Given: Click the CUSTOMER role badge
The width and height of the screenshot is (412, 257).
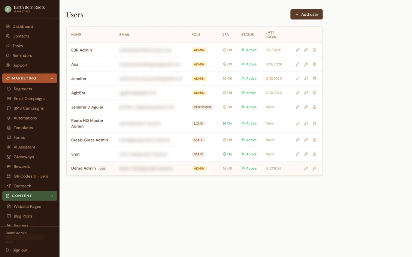Looking at the screenshot, I should coord(202,107).
